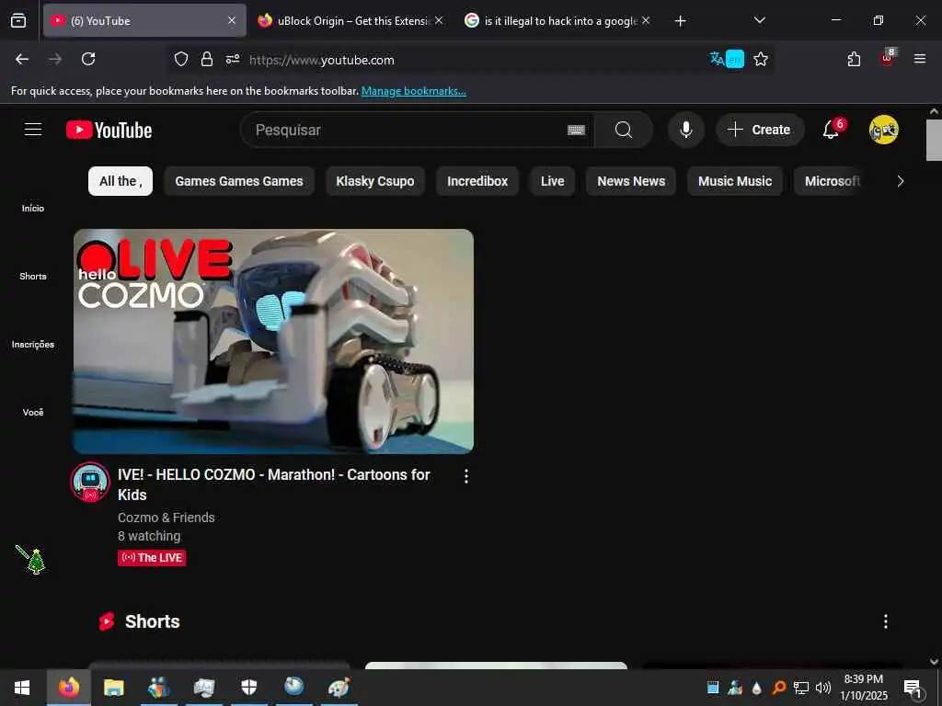942x706 pixels.
Task: View site security padlock info
Action: tap(207, 59)
